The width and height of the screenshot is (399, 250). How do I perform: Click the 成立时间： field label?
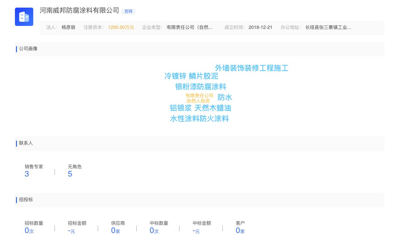tap(235, 28)
